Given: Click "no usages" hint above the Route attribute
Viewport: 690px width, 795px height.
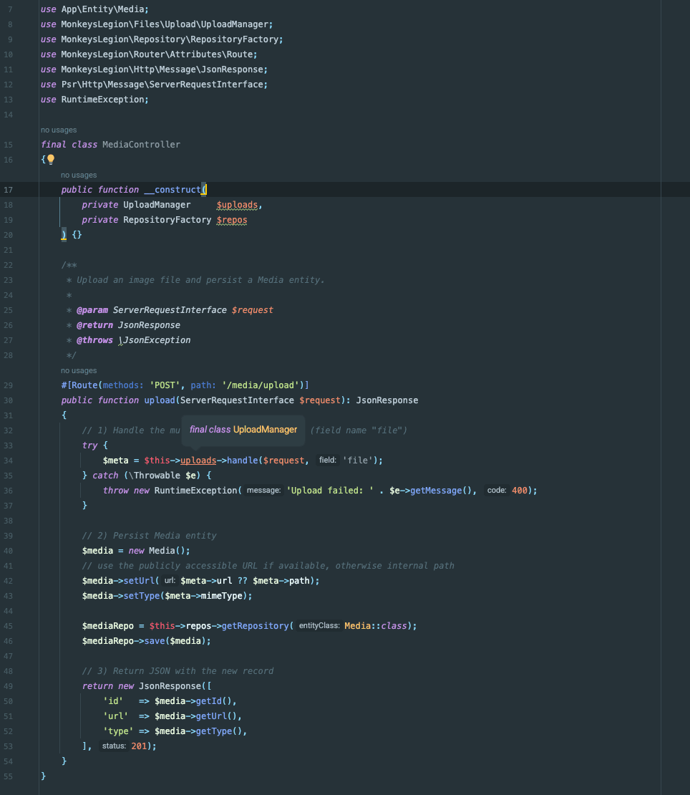Looking at the screenshot, I should tap(79, 370).
